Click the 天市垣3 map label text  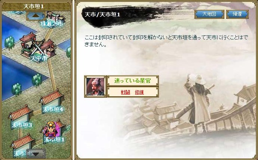point(22,125)
